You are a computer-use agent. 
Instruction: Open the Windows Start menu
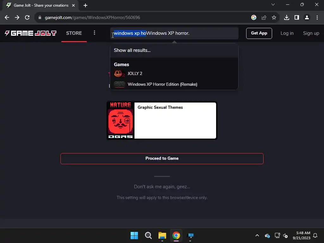click(x=134, y=235)
